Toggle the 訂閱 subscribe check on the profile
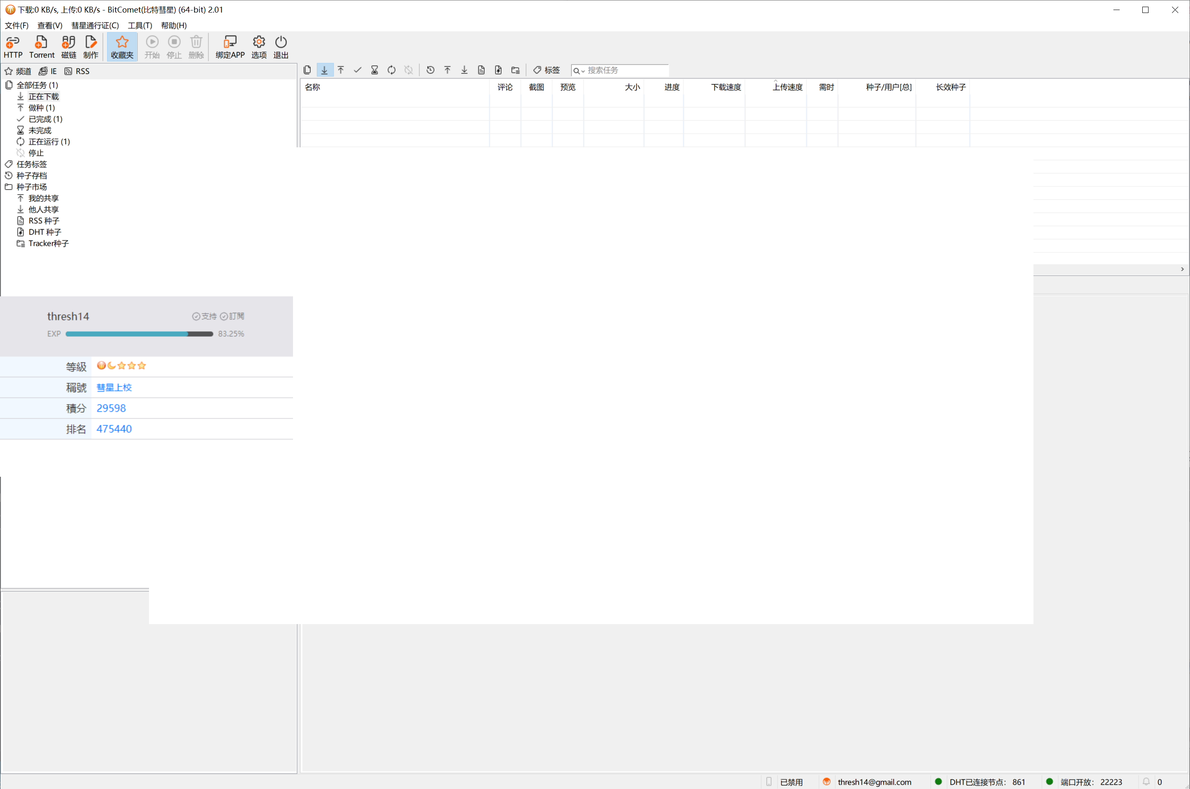The height and width of the screenshot is (789, 1190). point(232,316)
